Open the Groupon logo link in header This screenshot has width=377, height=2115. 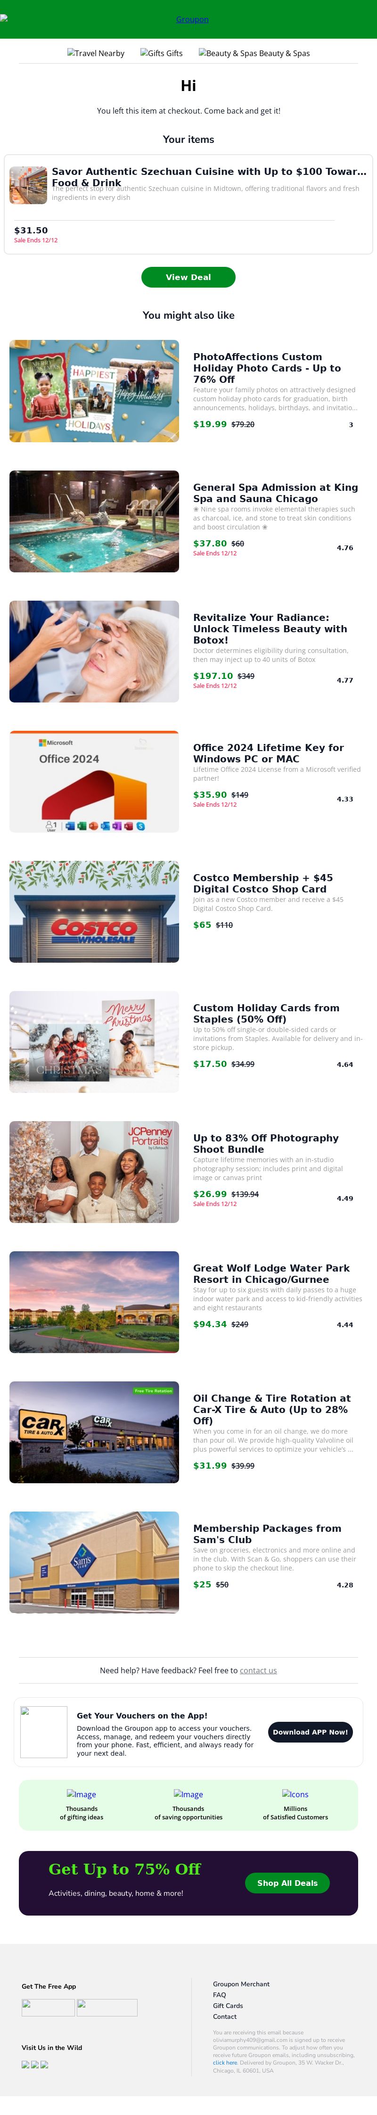192,19
